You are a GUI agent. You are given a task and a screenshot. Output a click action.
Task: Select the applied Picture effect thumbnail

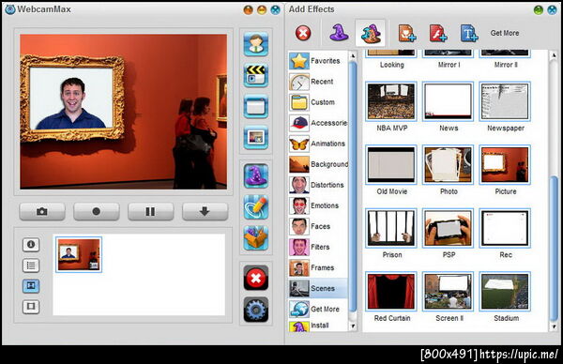(79, 254)
